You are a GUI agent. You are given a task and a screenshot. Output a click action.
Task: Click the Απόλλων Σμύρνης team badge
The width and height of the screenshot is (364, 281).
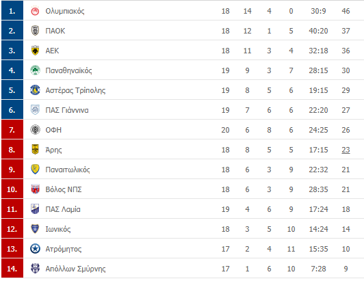pyautogui.click(x=35, y=269)
